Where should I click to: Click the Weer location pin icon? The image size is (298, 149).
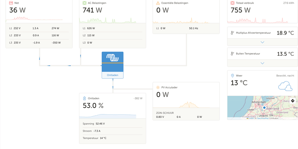pyautogui.click(x=232, y=76)
